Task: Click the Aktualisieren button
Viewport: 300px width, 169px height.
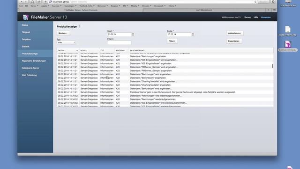Action: pyautogui.click(x=234, y=33)
